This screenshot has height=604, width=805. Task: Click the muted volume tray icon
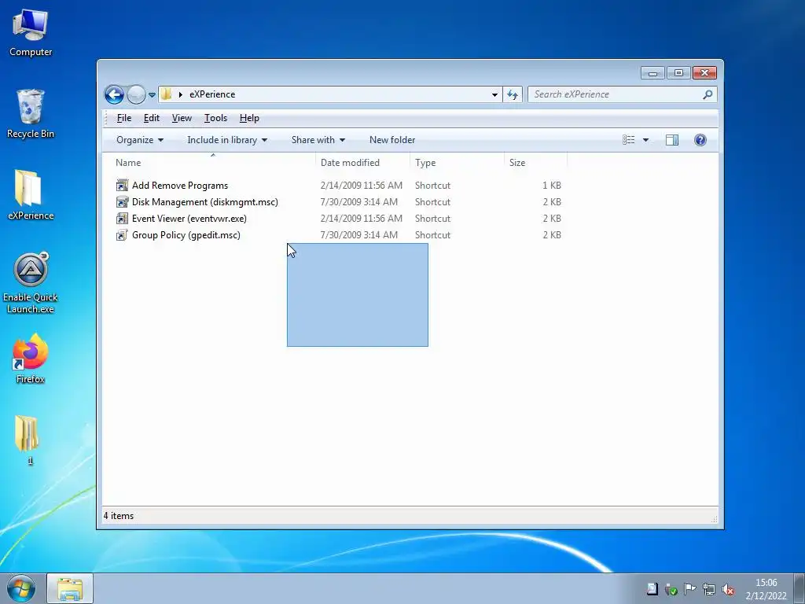[x=728, y=589]
